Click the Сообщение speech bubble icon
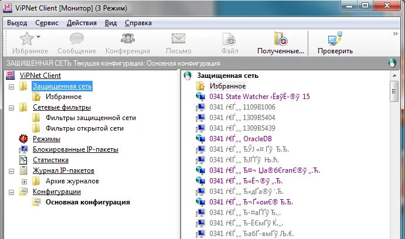The height and width of the screenshot is (239, 405). pyautogui.click(x=77, y=39)
